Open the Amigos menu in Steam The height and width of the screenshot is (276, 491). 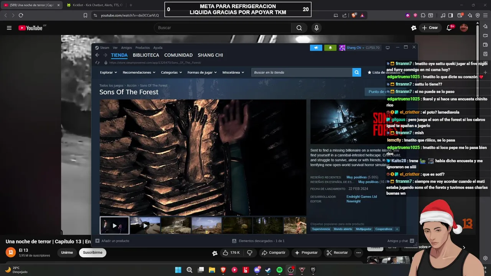pos(127,48)
